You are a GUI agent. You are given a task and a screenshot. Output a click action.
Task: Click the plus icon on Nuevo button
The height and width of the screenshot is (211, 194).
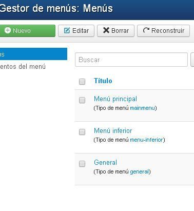(8, 30)
